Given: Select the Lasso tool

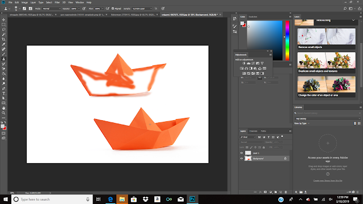Looking at the screenshot, I should tap(4, 29).
